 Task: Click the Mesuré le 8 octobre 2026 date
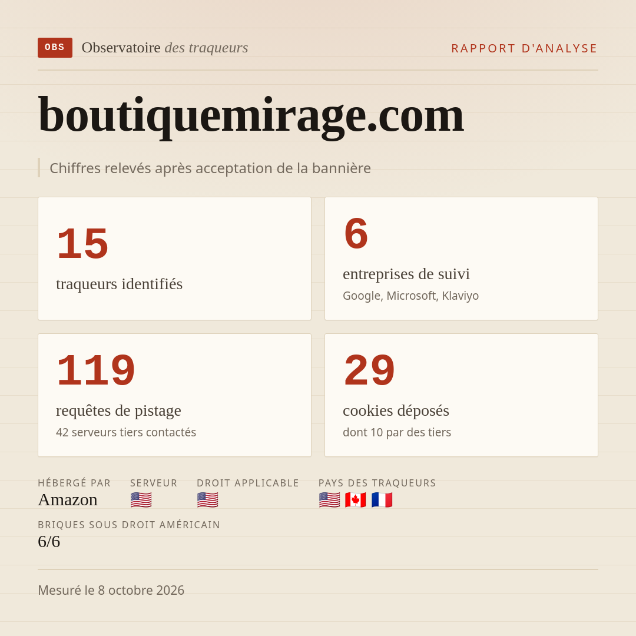click(x=111, y=590)
